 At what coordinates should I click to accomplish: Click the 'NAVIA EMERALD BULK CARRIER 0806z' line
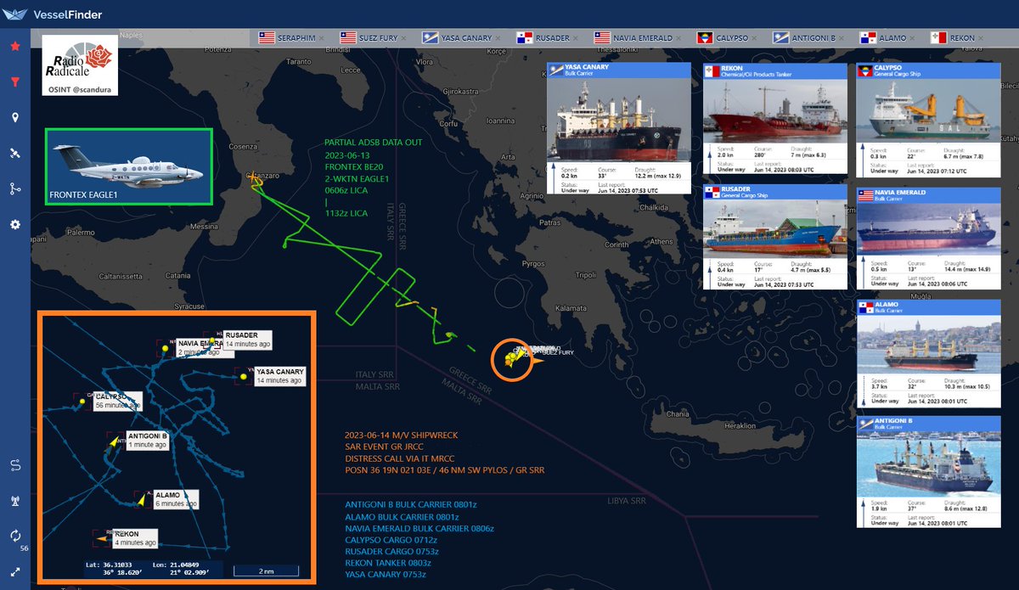(x=419, y=528)
